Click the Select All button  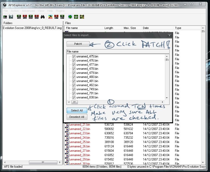click(77, 110)
